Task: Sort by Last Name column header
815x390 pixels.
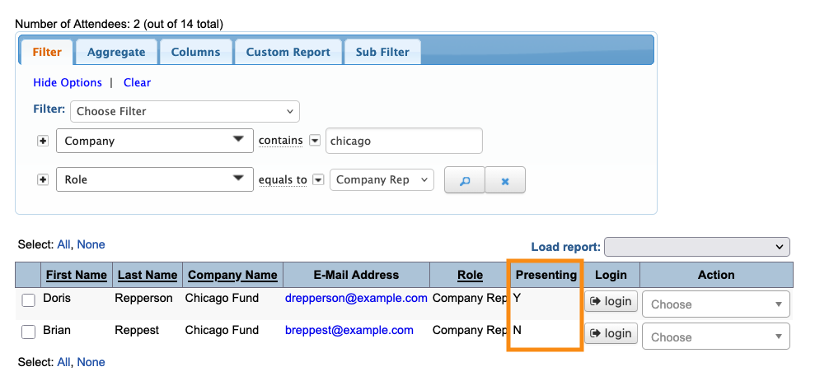Action: (x=148, y=276)
